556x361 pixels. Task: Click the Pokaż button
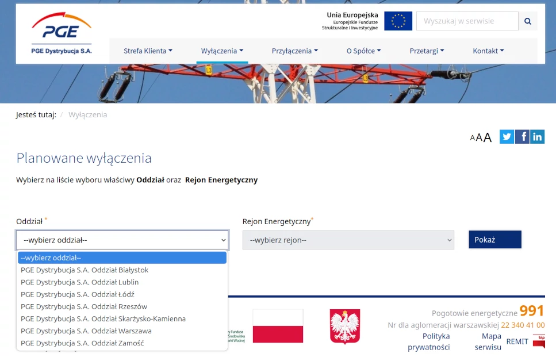[x=495, y=240]
